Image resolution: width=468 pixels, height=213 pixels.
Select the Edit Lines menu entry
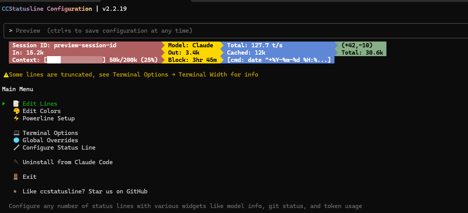pos(40,103)
